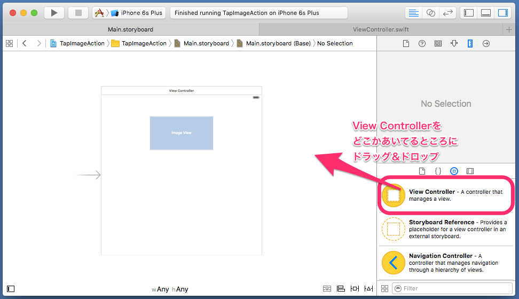Focus the library Filter field
Viewport: 519px width, 299px height.
click(x=452, y=288)
